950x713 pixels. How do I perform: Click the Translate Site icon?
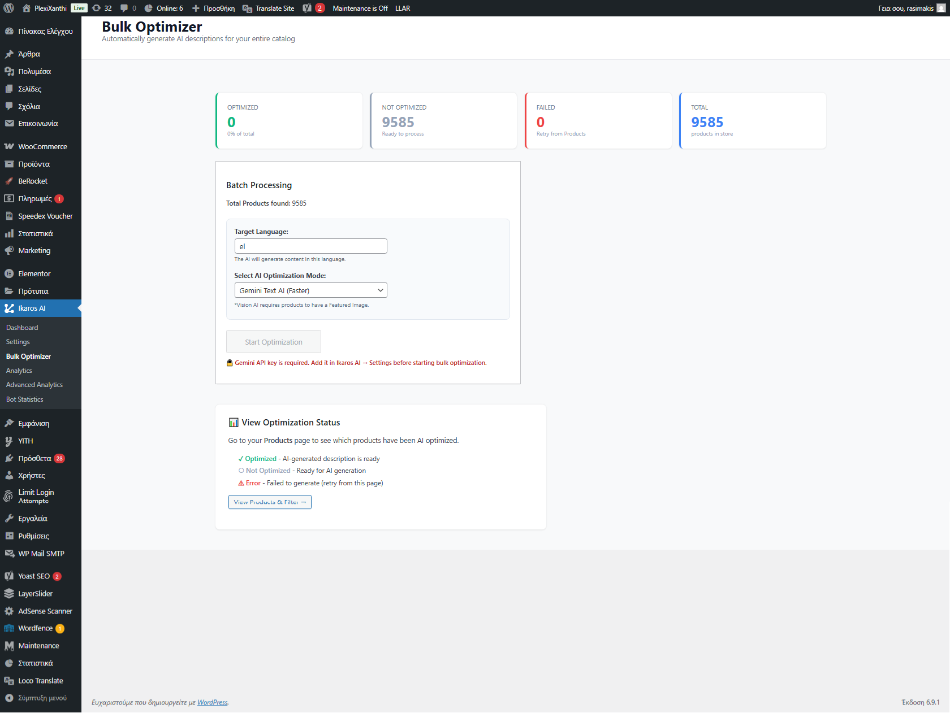click(247, 8)
